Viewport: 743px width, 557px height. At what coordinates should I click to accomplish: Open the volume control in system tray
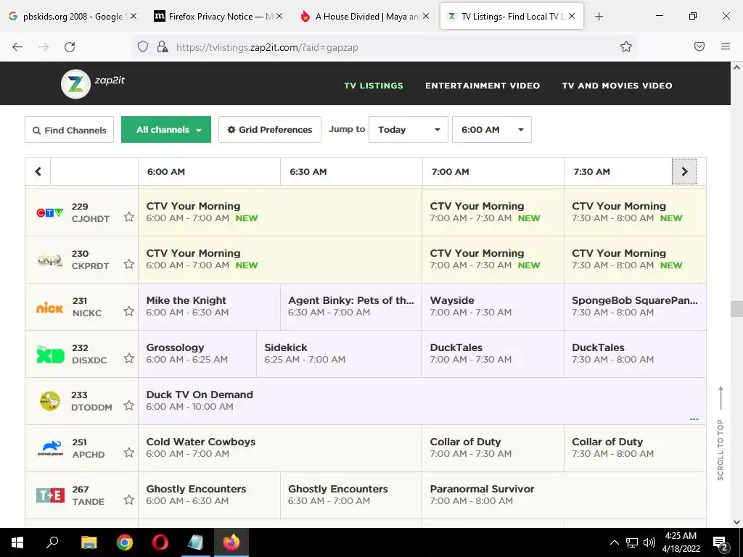tap(649, 542)
